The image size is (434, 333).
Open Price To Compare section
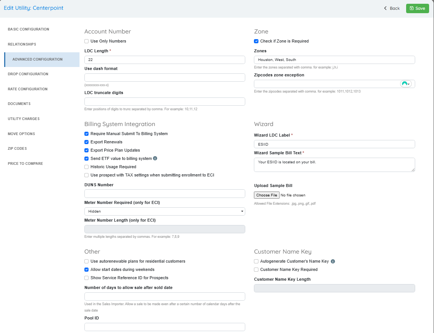tap(26, 164)
